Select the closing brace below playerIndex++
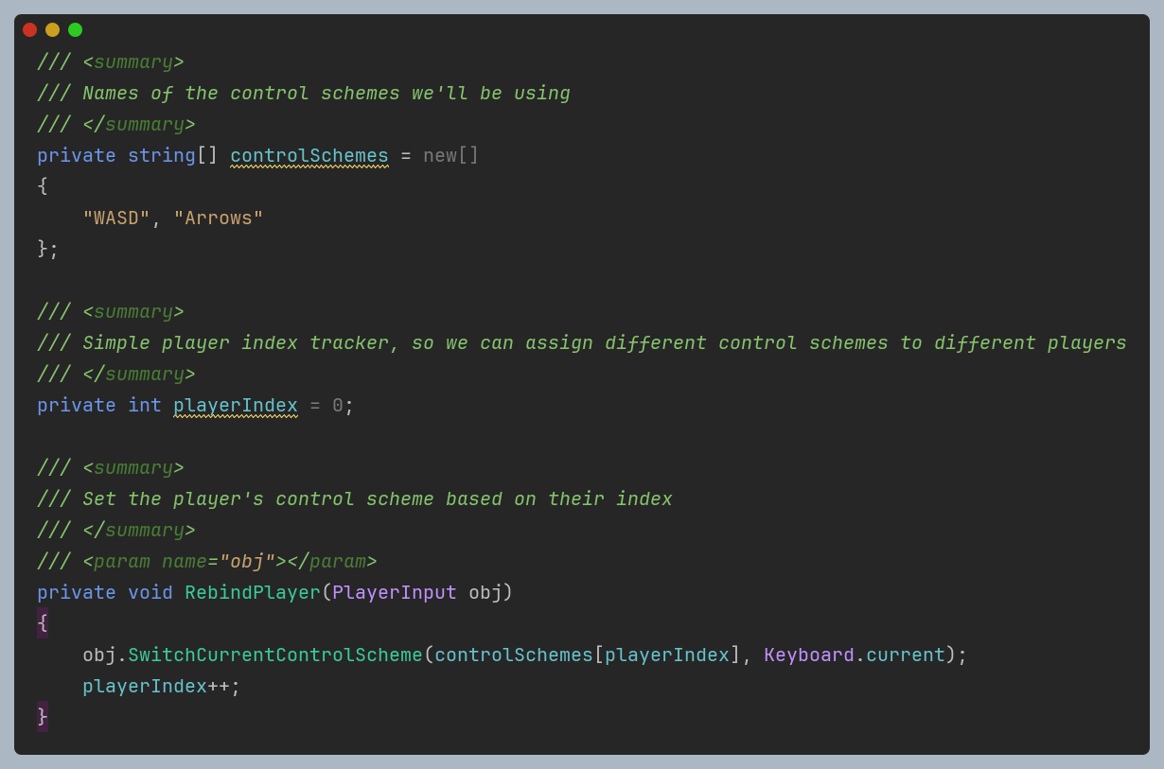Screen dimensions: 1164x769 41,716
